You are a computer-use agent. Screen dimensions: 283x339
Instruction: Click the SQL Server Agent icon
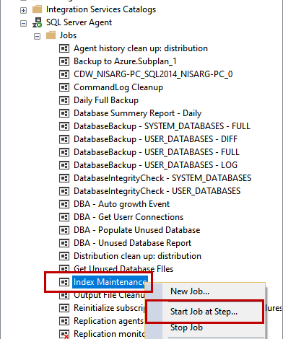click(37, 22)
